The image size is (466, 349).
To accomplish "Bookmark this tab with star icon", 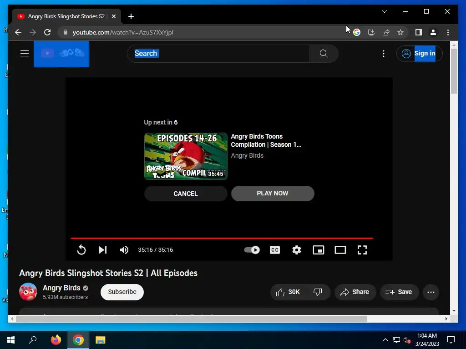I will (400, 32).
